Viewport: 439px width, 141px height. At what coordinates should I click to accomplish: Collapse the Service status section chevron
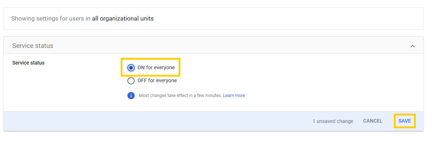click(x=412, y=46)
